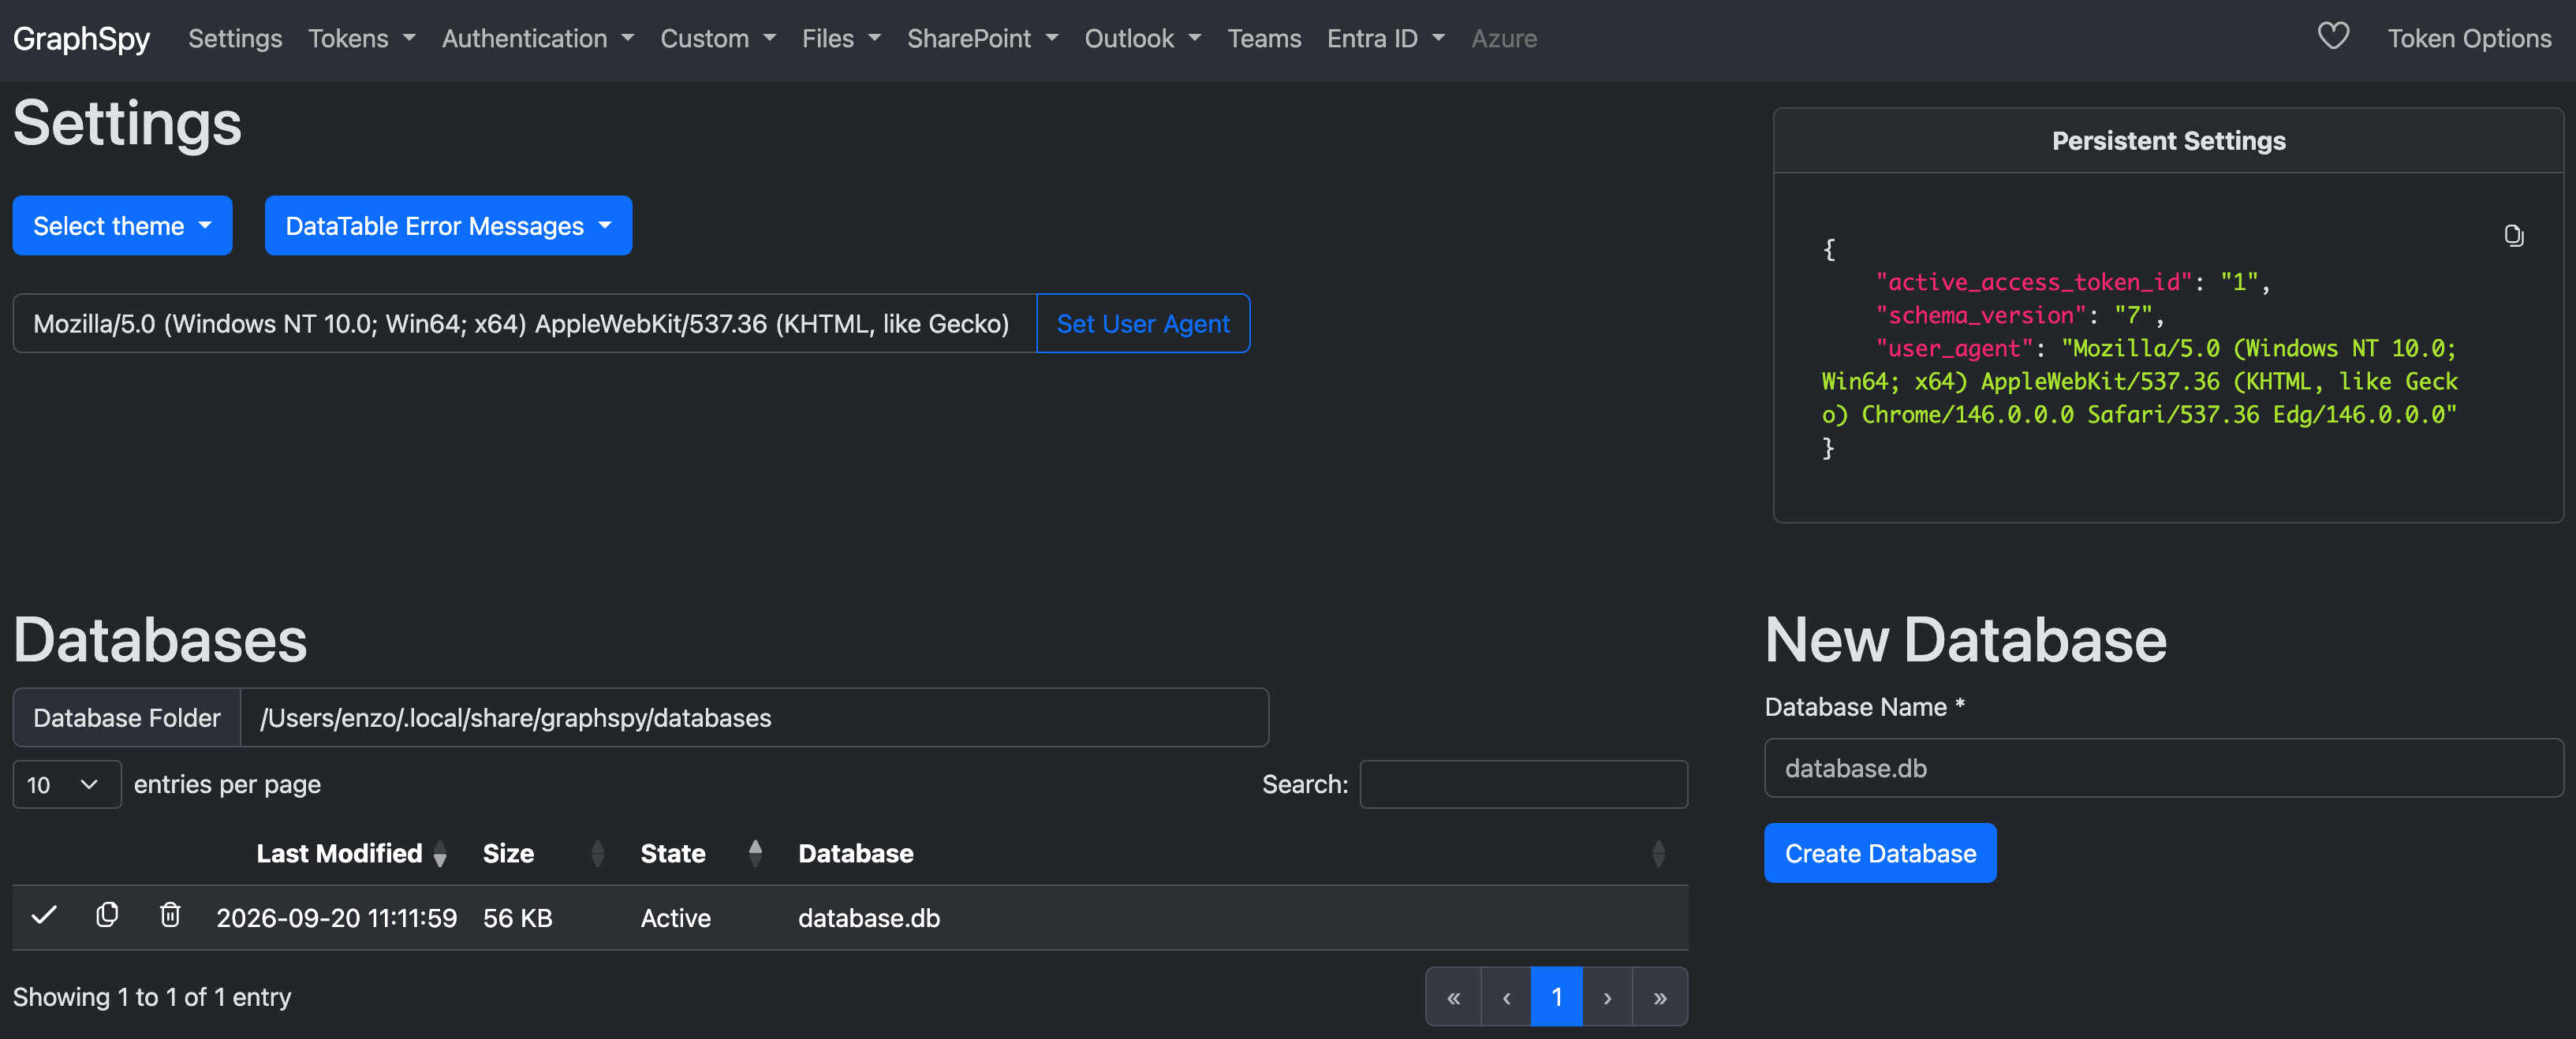Focus the database Search box
2576x1039 pixels.
(1523, 784)
